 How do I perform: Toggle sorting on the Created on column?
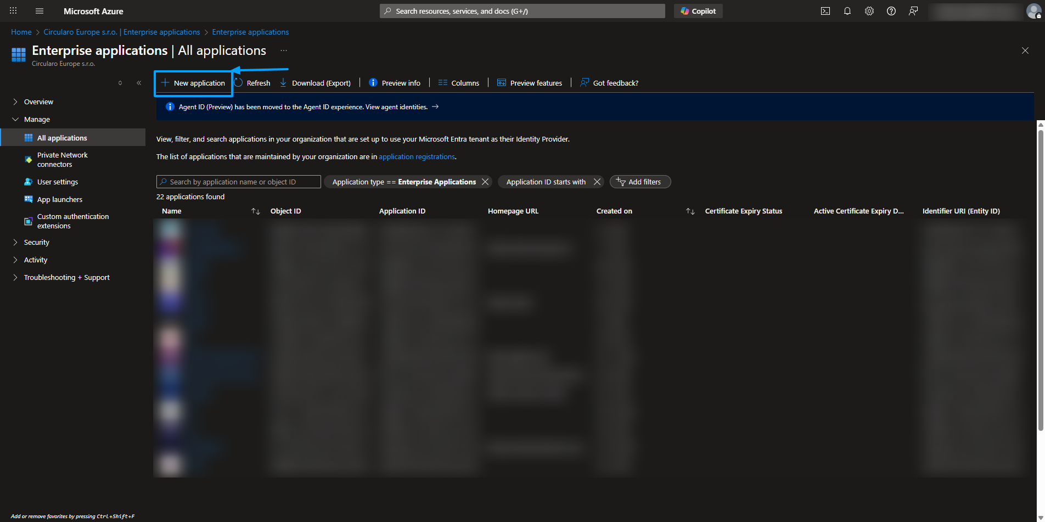click(x=690, y=211)
